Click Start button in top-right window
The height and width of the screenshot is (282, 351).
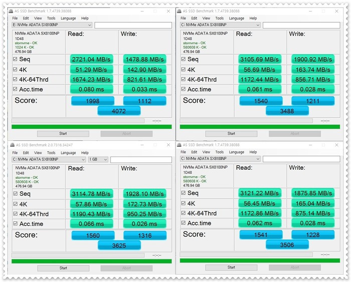[x=231, y=134]
